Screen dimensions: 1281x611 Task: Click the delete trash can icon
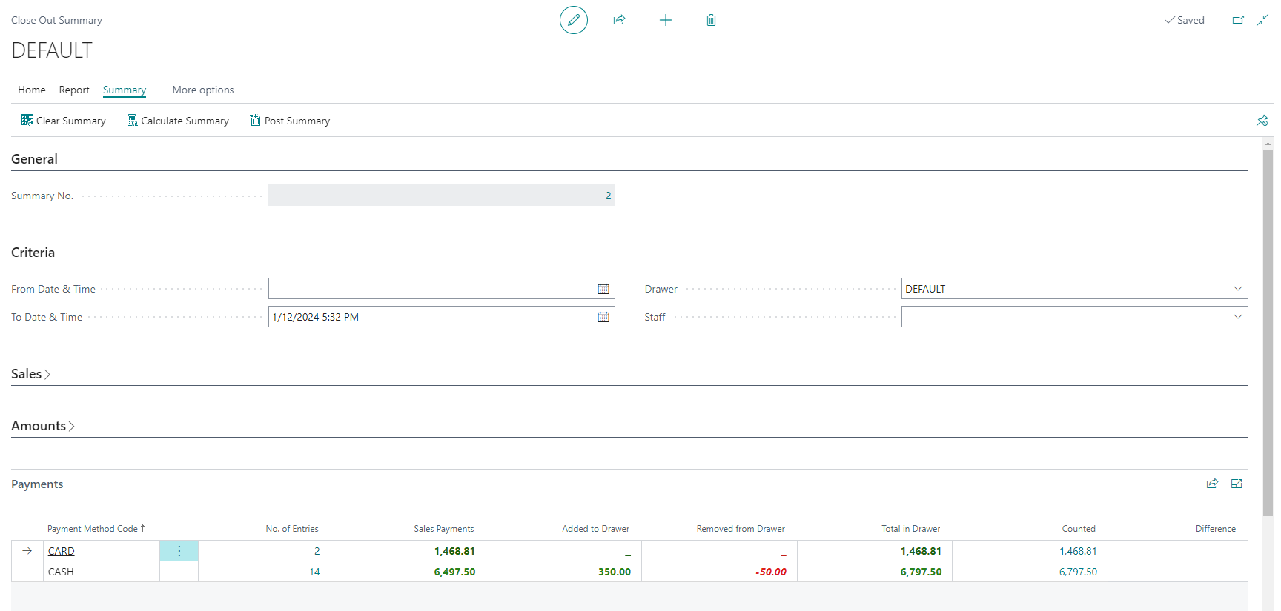click(x=711, y=20)
